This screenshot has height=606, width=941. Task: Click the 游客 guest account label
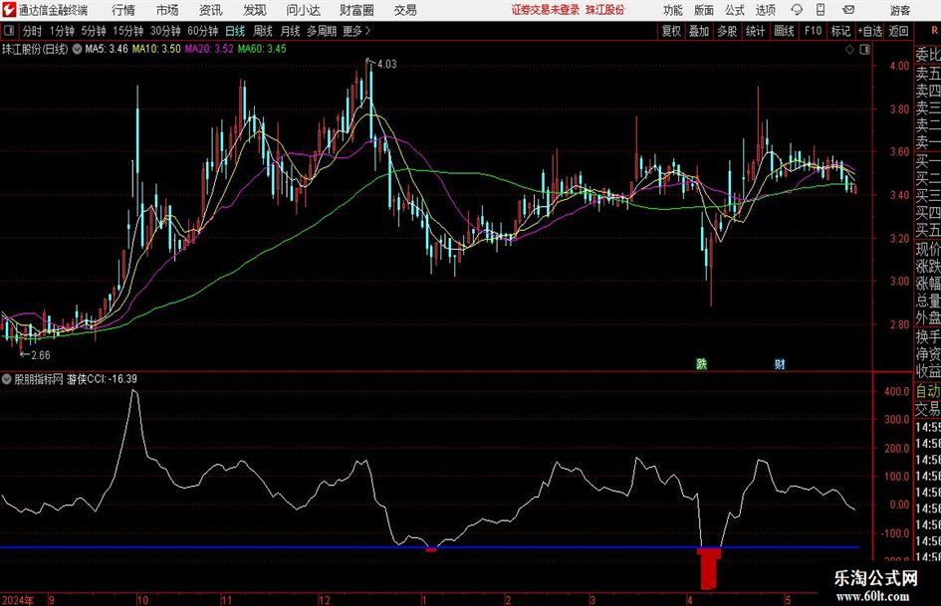coord(900,10)
